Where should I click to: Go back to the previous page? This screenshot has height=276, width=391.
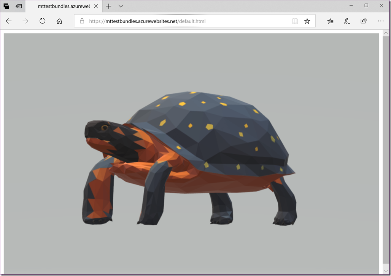9,21
